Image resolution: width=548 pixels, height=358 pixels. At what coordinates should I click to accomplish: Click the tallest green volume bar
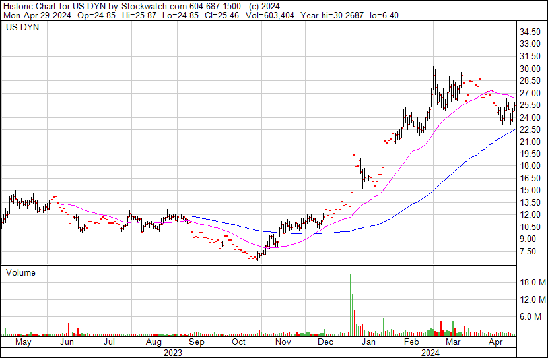[x=351, y=304]
